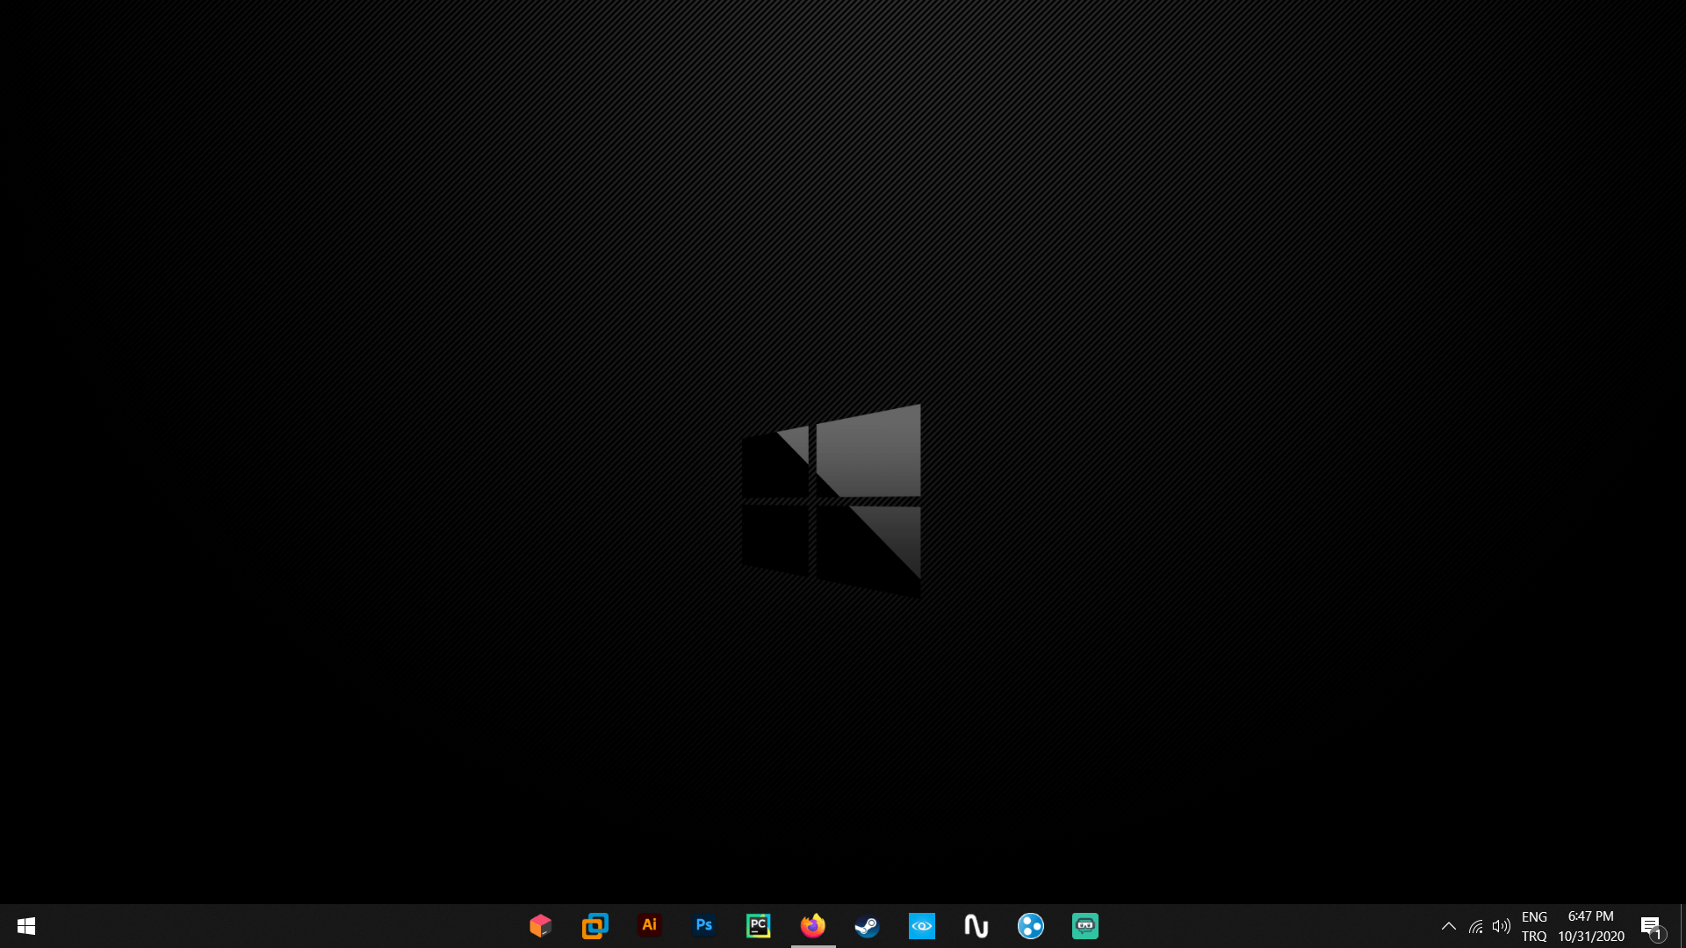Viewport: 1686px width, 948px height.
Task: Open VMware Workstation from the taskbar
Action: [594, 926]
